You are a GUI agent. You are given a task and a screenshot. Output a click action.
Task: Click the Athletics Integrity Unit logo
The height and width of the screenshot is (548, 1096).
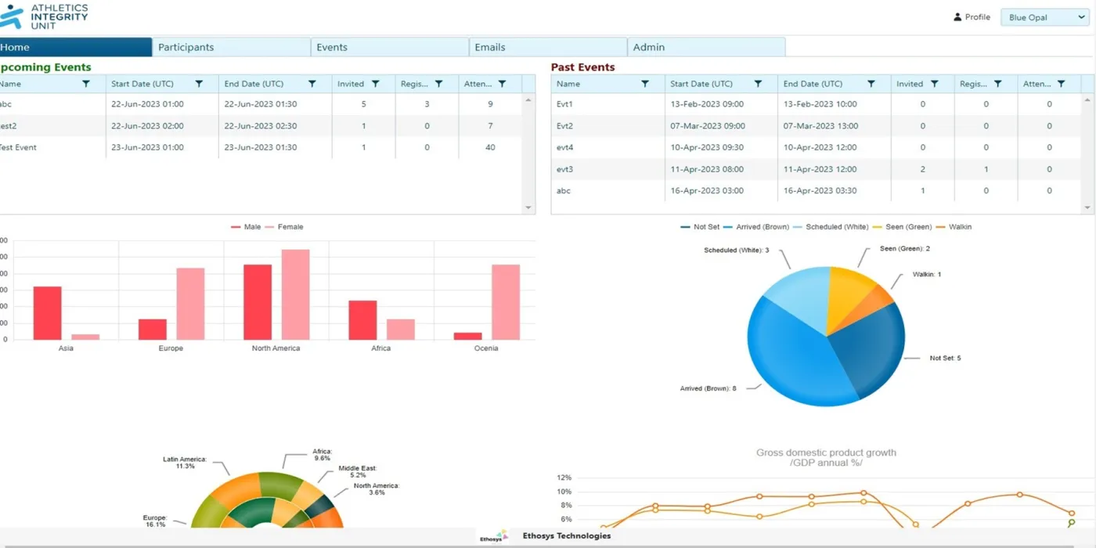pos(44,16)
